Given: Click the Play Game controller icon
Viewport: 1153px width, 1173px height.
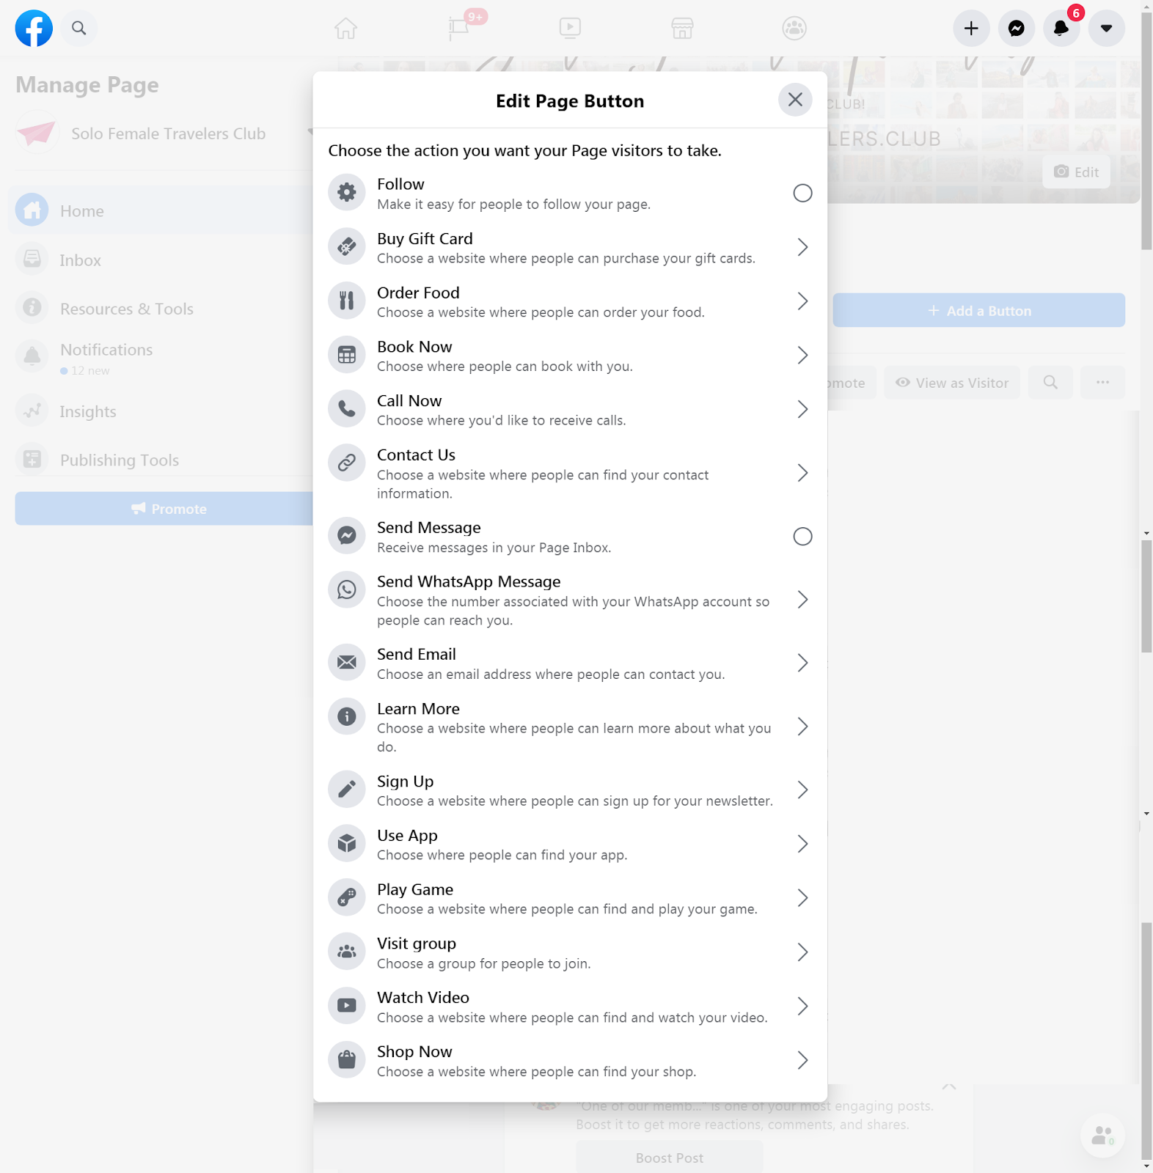Looking at the screenshot, I should click(347, 898).
